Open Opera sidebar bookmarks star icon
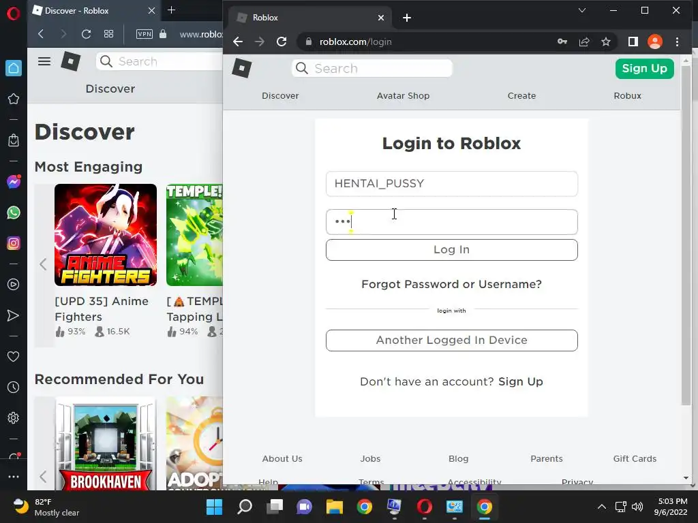Viewport: 698px width, 523px height. (14, 99)
